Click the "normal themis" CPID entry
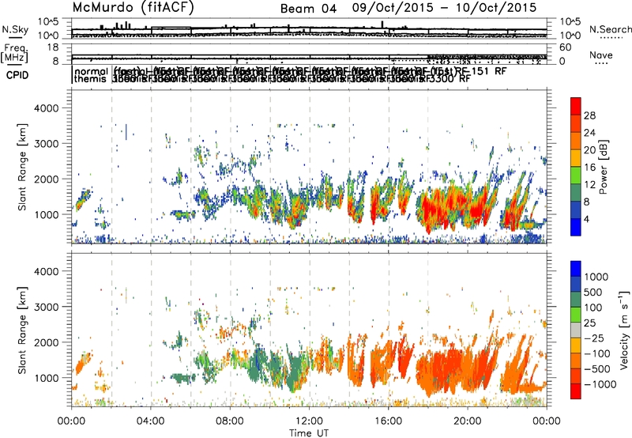 [x=91, y=75]
